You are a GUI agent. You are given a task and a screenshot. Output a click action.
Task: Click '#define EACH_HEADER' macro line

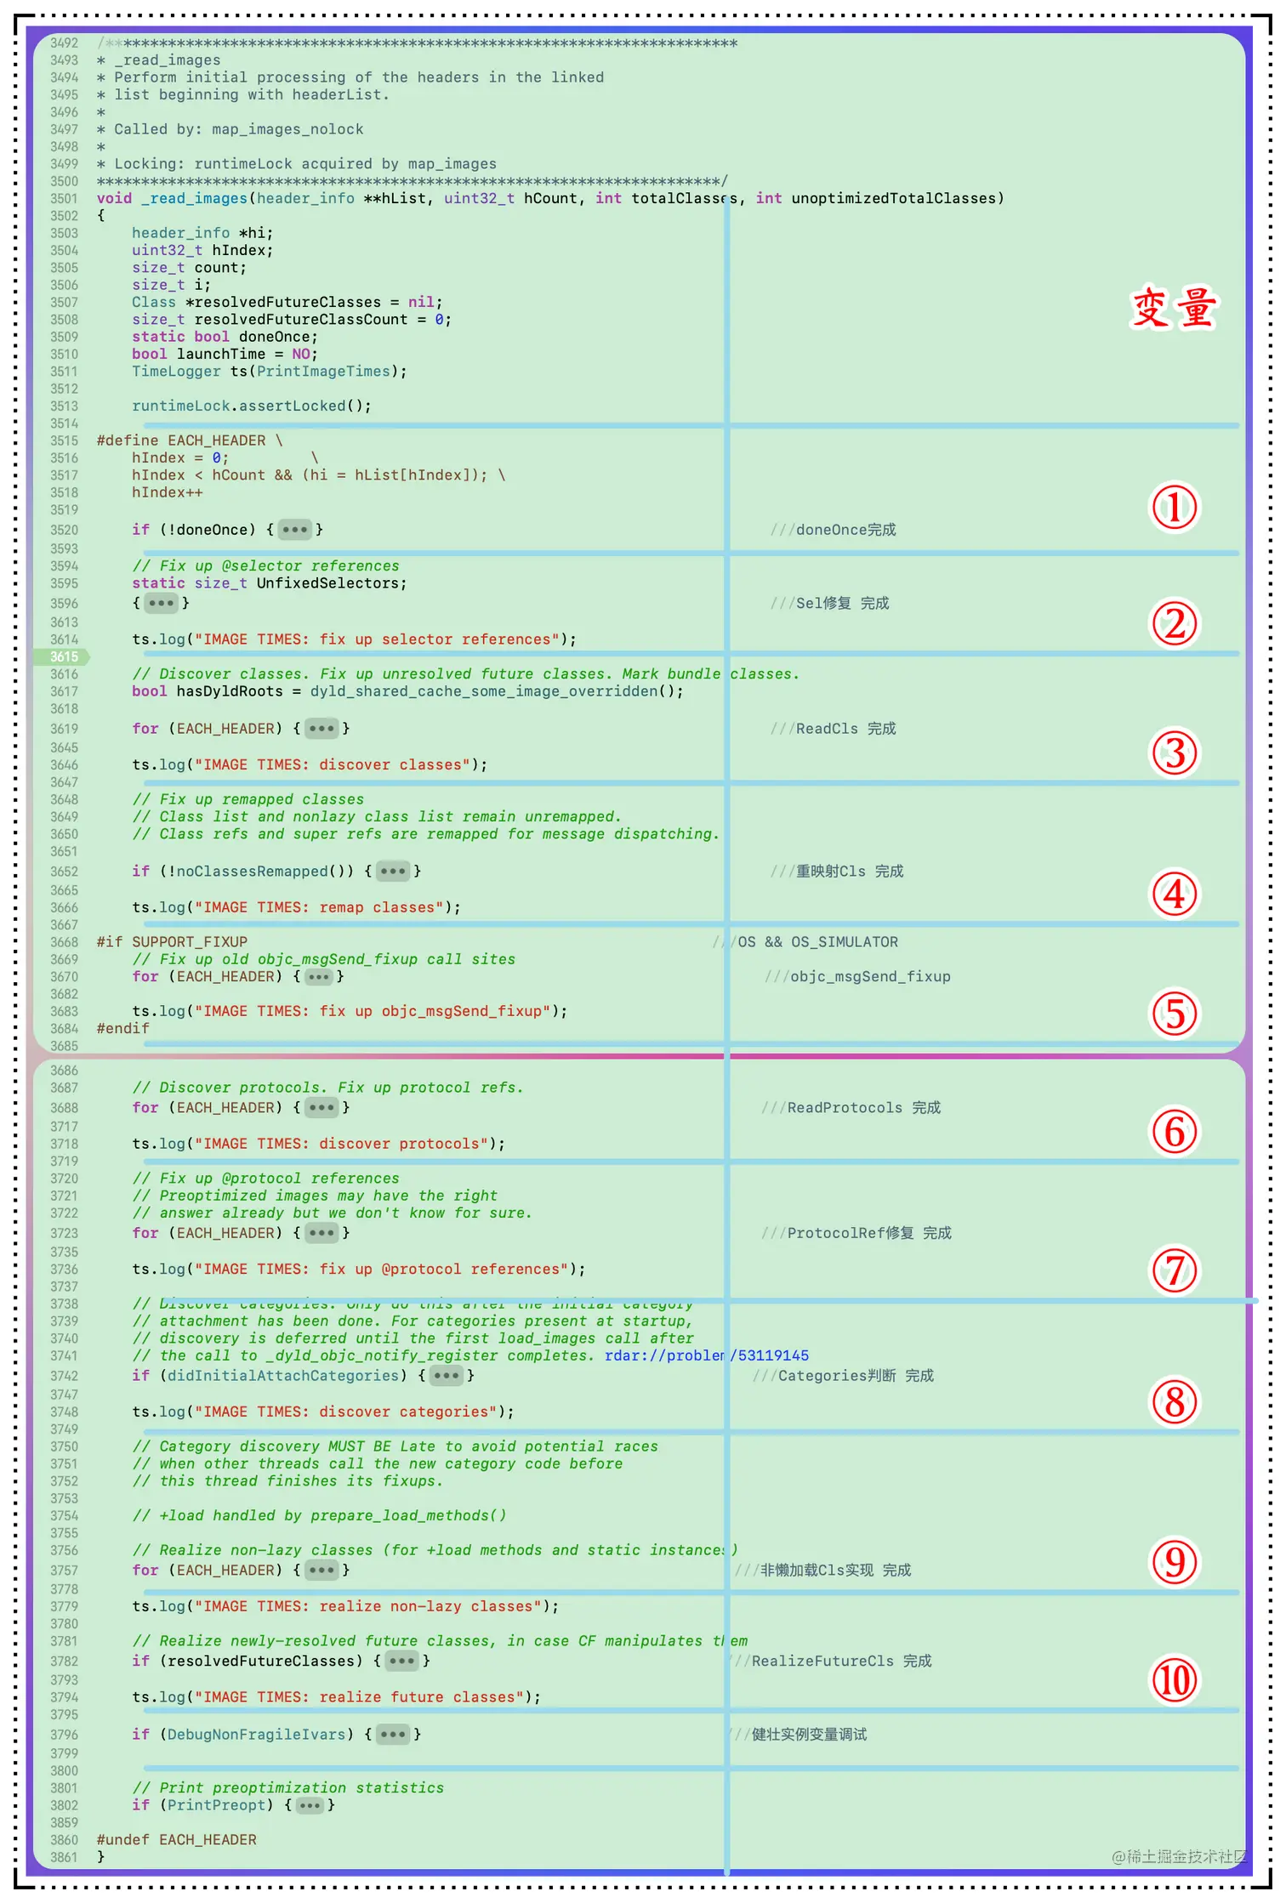point(190,440)
